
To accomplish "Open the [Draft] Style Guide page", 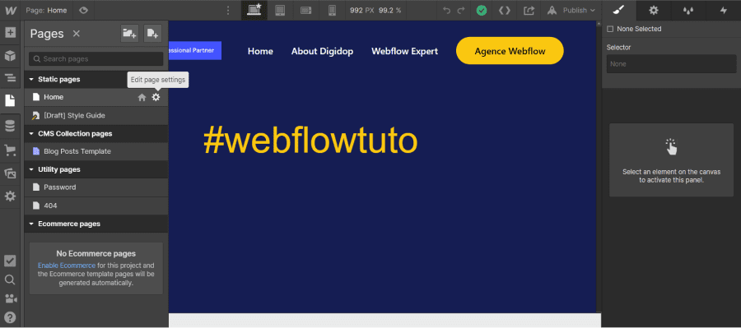I will pos(96,116).
